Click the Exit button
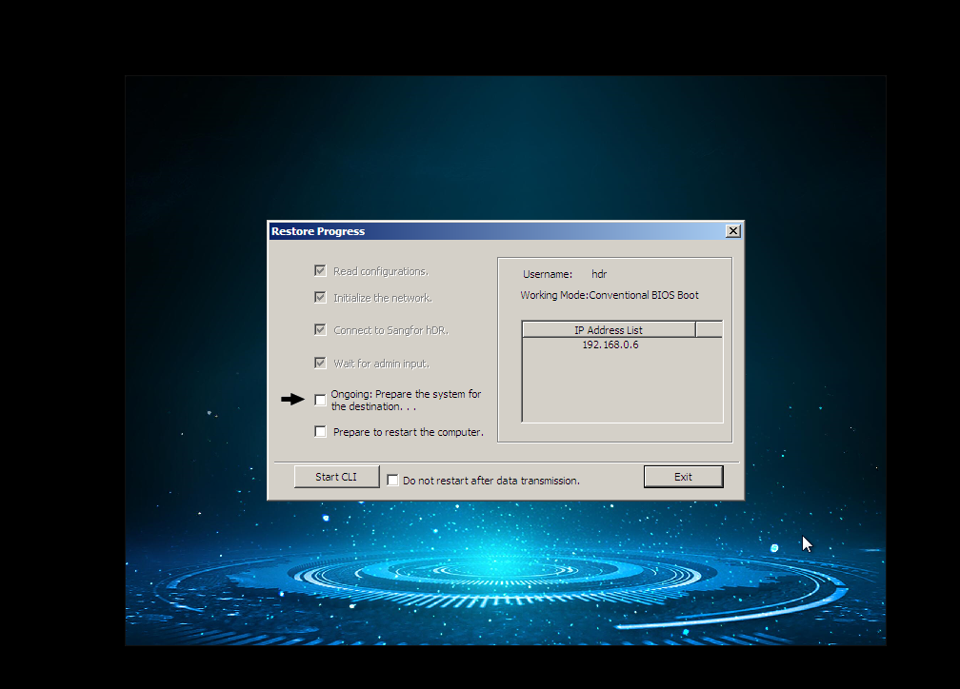The width and height of the screenshot is (960, 689). 683,476
